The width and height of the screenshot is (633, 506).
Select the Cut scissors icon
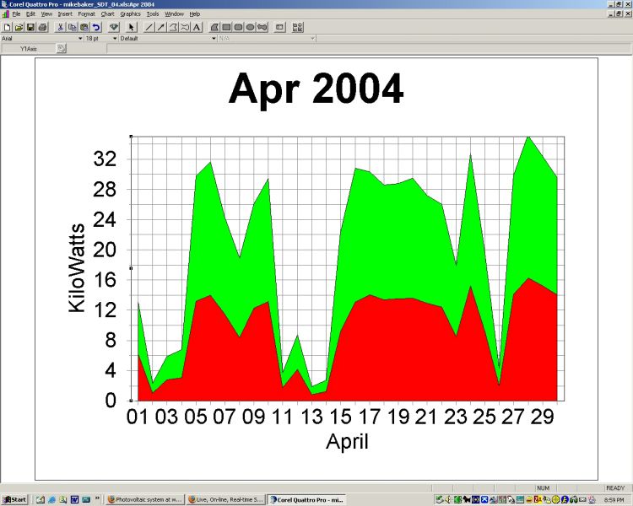point(61,28)
